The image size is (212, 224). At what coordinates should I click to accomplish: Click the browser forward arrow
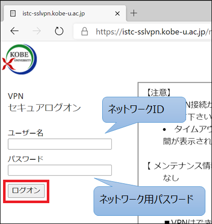coord(37,31)
